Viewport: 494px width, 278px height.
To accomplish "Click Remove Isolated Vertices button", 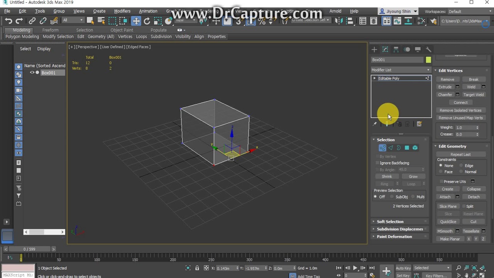I will pyautogui.click(x=460, y=110).
